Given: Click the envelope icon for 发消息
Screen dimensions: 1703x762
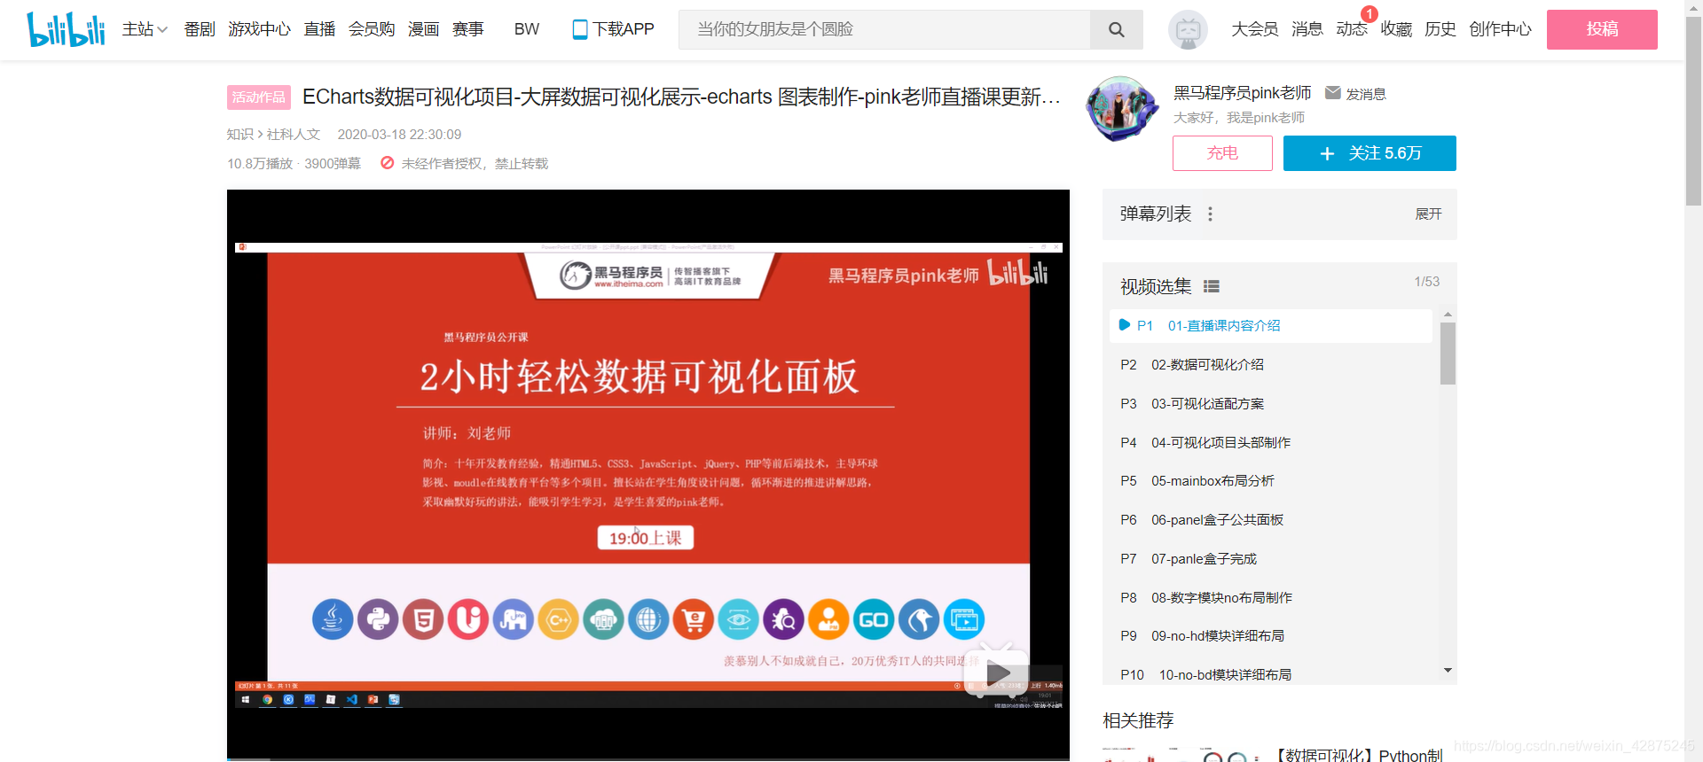Looking at the screenshot, I should tap(1332, 92).
